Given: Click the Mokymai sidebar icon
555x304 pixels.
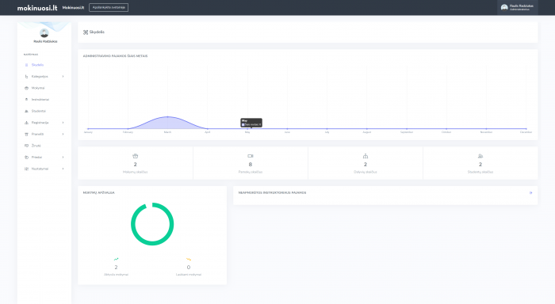Looking at the screenshot, I should tap(26, 88).
